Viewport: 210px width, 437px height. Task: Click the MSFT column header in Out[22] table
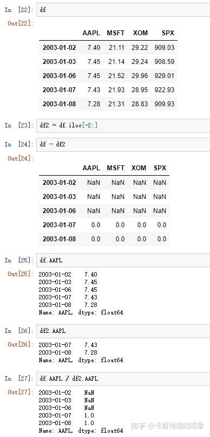tap(115, 33)
